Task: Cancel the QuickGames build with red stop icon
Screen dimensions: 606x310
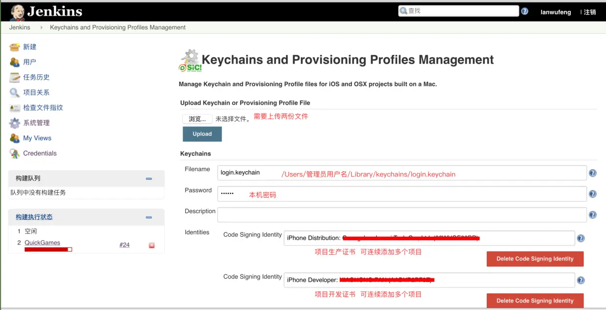Action: pos(151,245)
